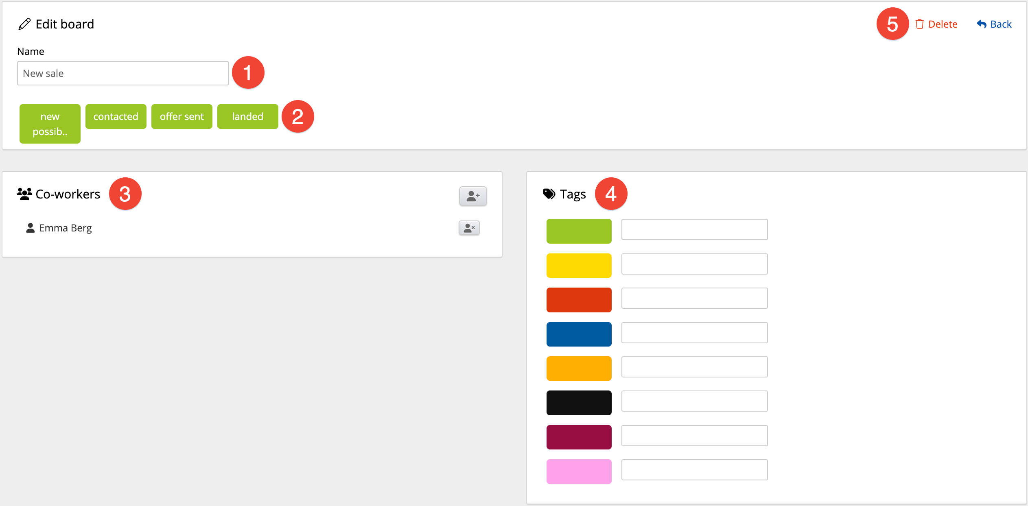Select the 'new possib..' column button
Screen dimensions: 1028x506
50,124
